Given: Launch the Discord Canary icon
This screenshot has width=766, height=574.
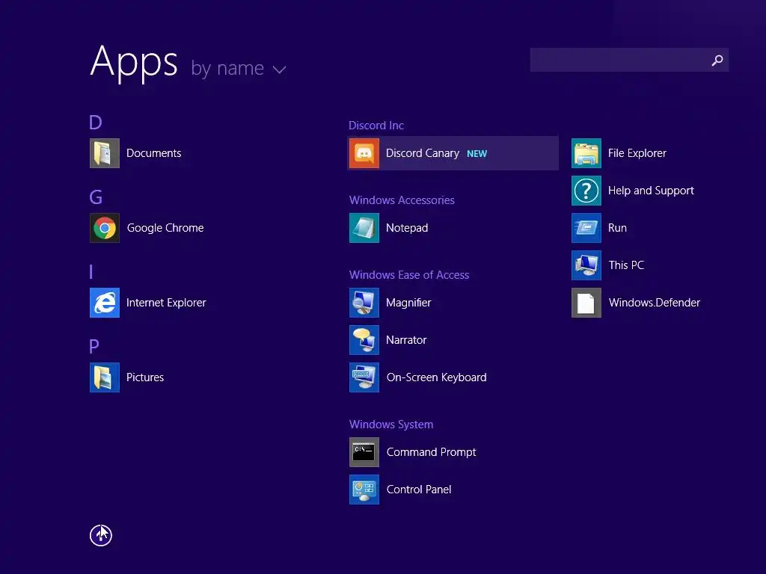Looking at the screenshot, I should 364,153.
